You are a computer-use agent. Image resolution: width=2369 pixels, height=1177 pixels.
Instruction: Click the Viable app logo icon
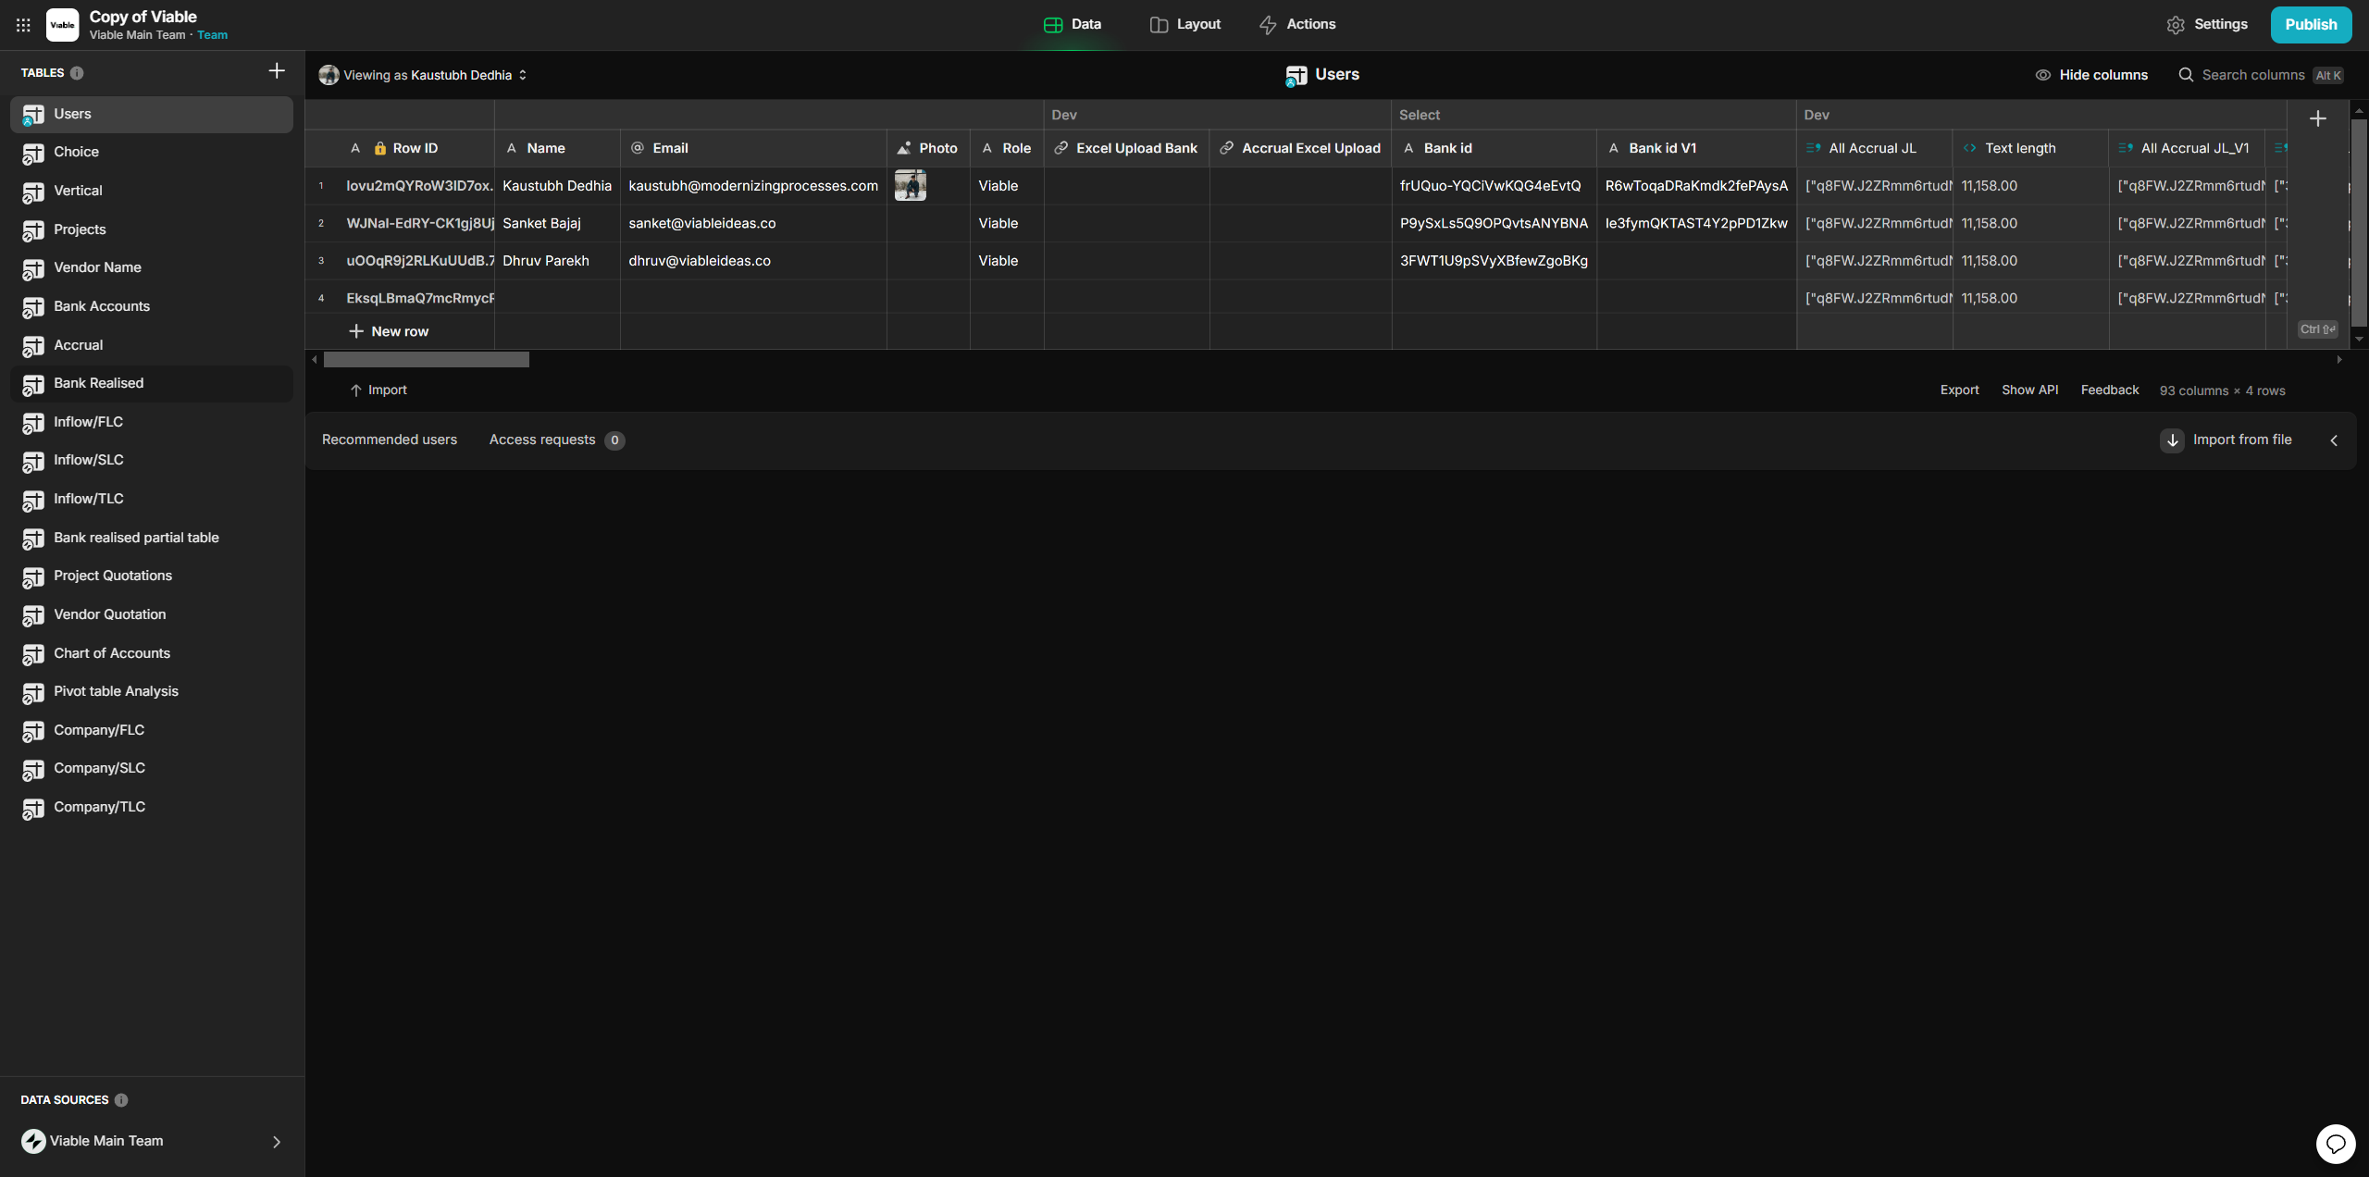[62, 25]
